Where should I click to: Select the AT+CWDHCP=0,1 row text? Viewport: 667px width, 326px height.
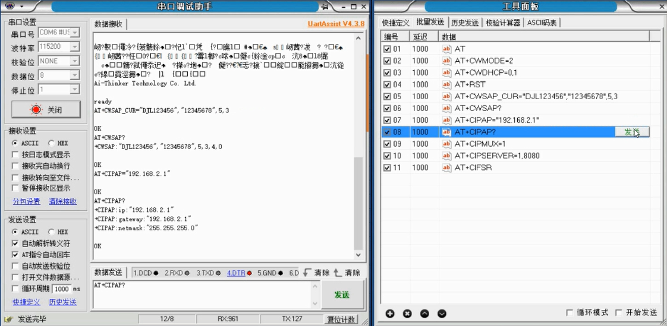[486, 72]
